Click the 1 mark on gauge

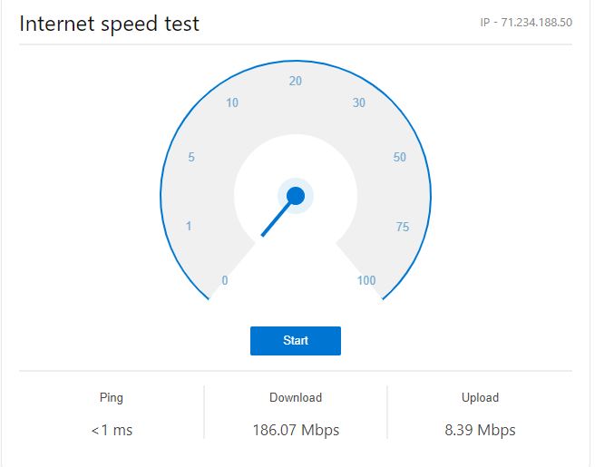189,226
